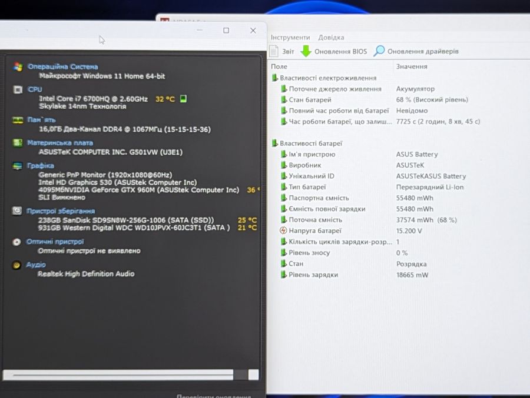
Task: Click the Generic PnP Monitor line
Action: tap(105, 175)
